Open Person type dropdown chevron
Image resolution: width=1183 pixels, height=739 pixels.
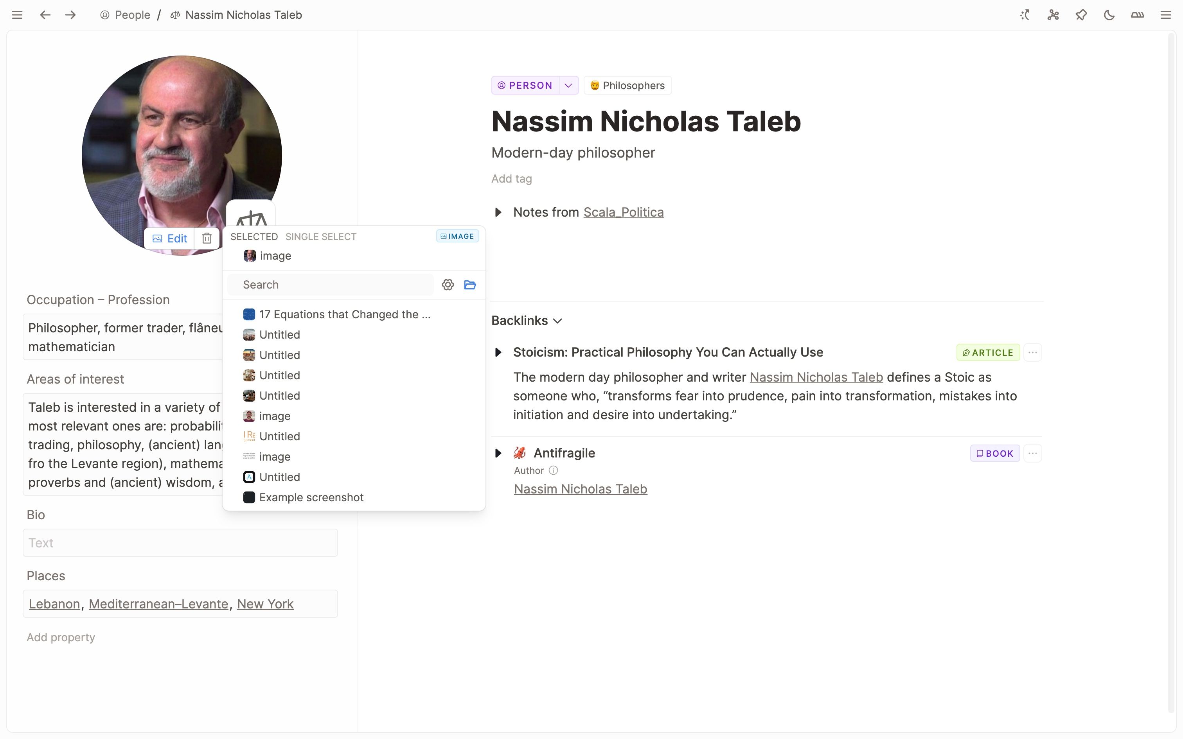point(568,86)
